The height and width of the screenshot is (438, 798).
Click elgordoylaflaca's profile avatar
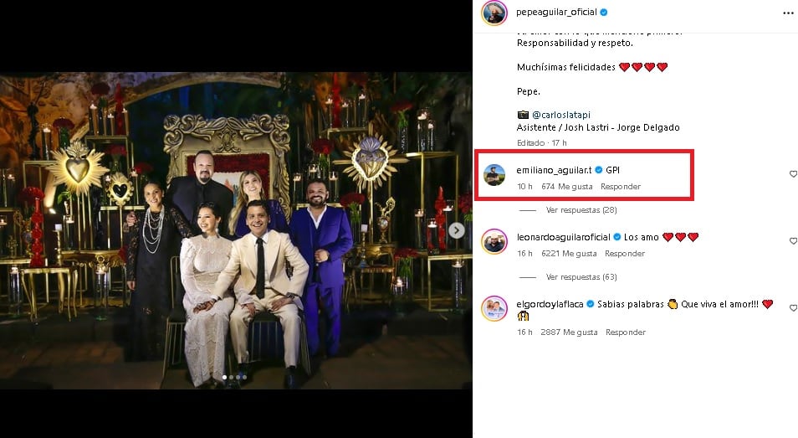[494, 309]
